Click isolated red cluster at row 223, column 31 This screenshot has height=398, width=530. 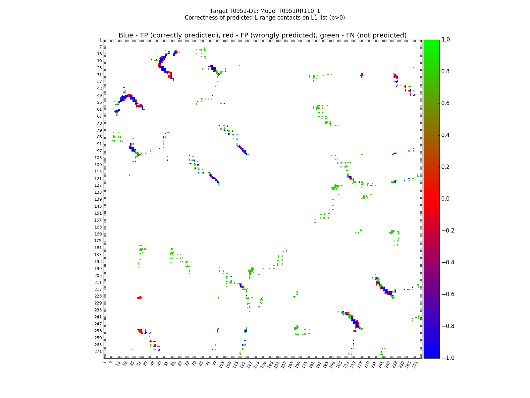[139, 298]
